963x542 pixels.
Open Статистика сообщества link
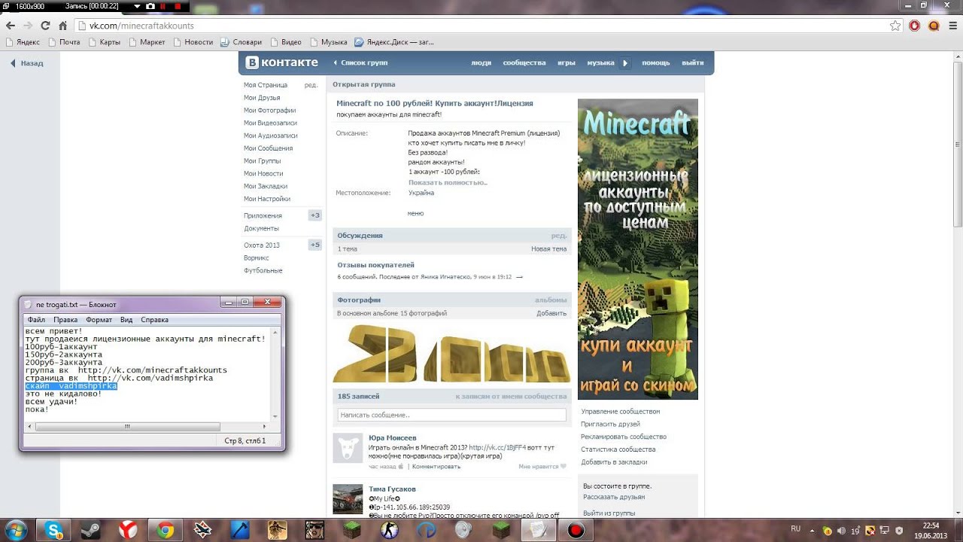coord(618,449)
